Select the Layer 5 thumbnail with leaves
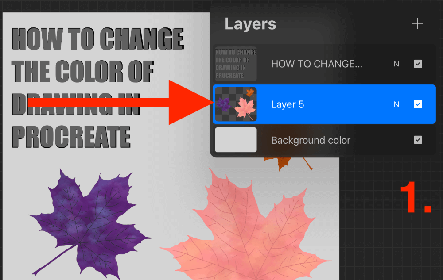The width and height of the screenshot is (443, 280). (x=236, y=104)
